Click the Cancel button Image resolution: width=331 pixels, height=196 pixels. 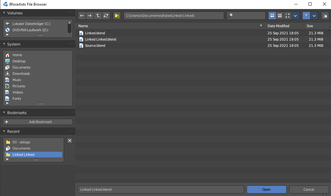coord(308,189)
